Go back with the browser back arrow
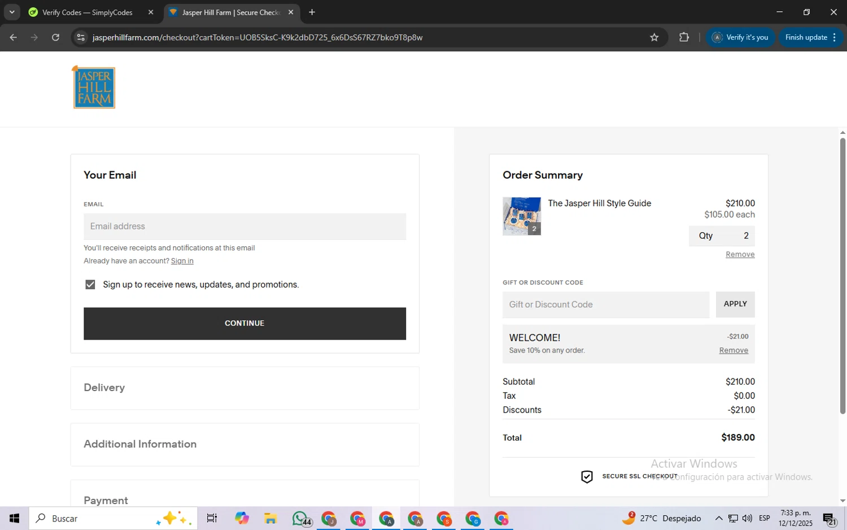The image size is (847, 530). [13, 37]
